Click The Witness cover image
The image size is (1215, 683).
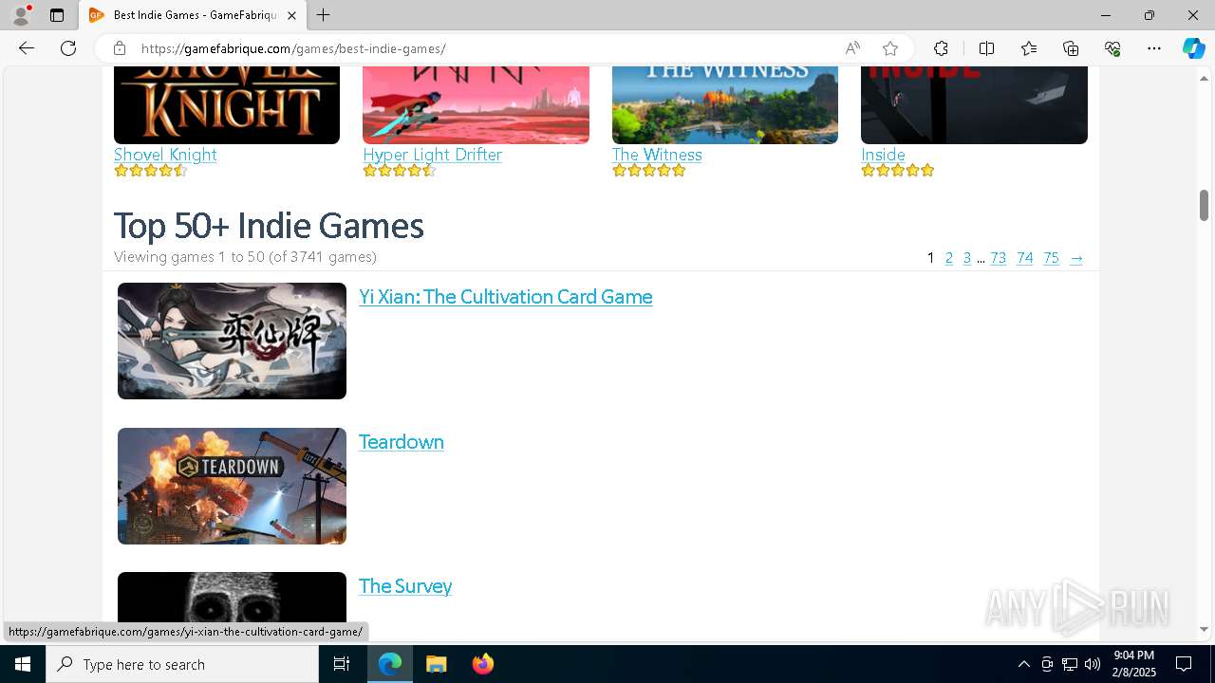point(725,105)
